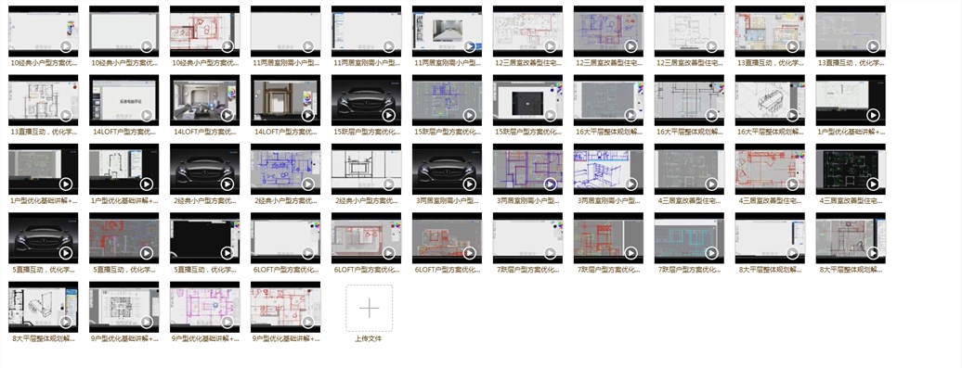Open the 2经典小户型 video with the blue CAD drawing
962x368 pixels.
point(285,169)
